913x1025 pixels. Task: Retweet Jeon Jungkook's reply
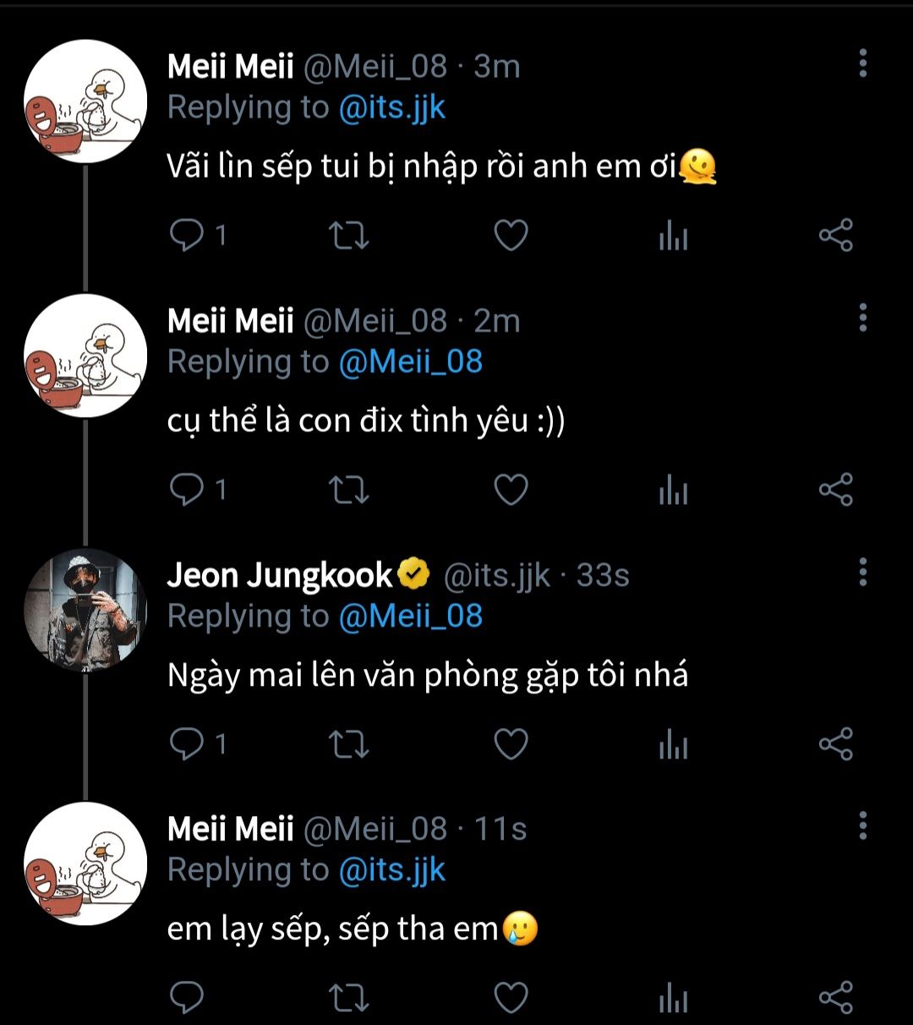click(x=348, y=744)
